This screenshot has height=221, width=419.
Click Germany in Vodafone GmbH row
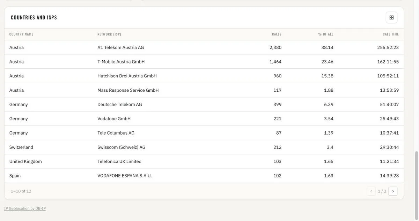(19, 119)
